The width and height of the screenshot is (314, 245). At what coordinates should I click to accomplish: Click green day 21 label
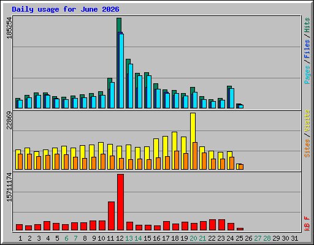202,238
